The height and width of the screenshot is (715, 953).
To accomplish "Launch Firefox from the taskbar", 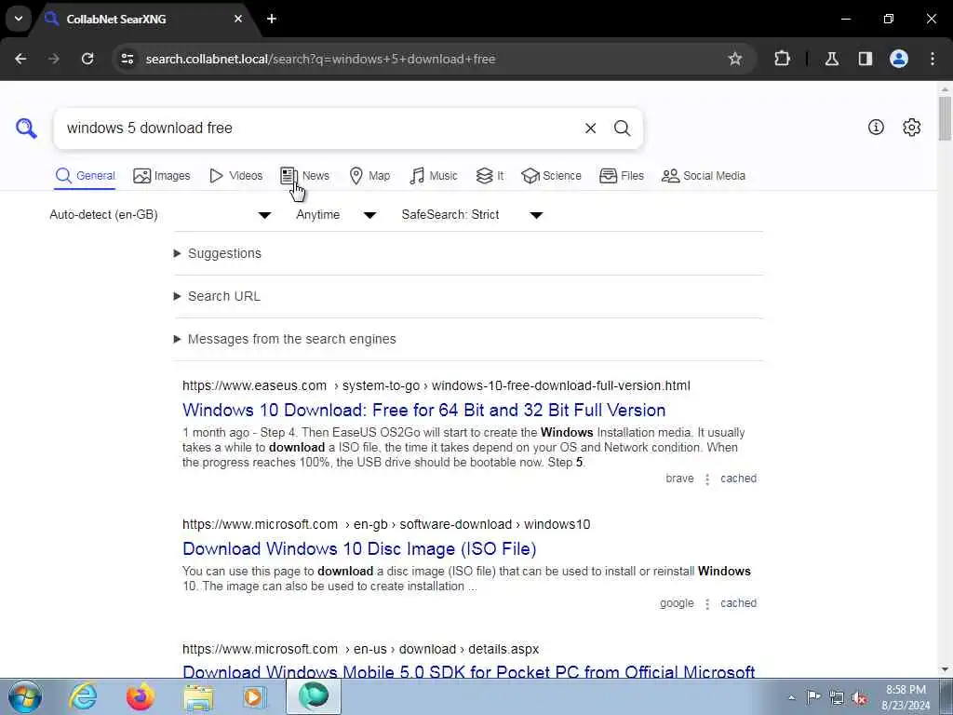I will click(x=141, y=696).
